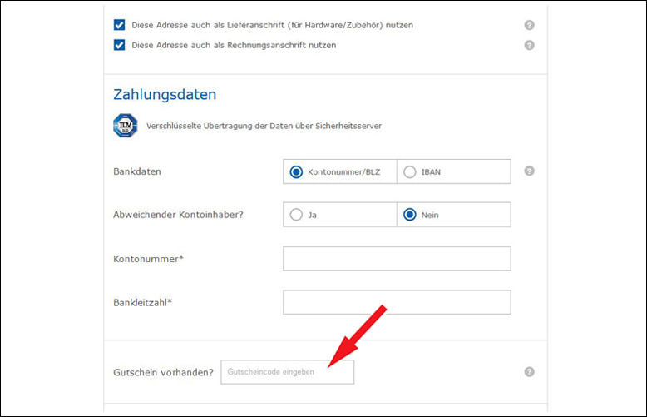This screenshot has width=647, height=417.
Task: Click the Zahlungsdaten section heading
Action: tap(165, 95)
